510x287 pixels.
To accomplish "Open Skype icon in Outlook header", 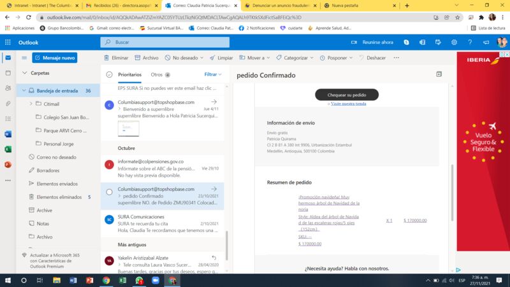I will 406,42.
